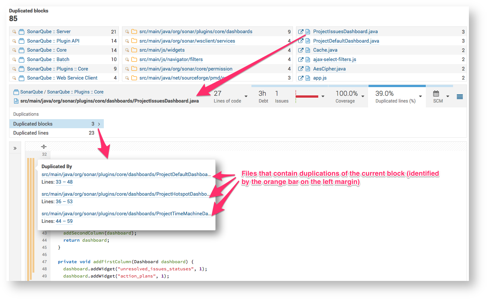Select the Duplicated lines metric row
487x299 pixels.
[57, 133]
